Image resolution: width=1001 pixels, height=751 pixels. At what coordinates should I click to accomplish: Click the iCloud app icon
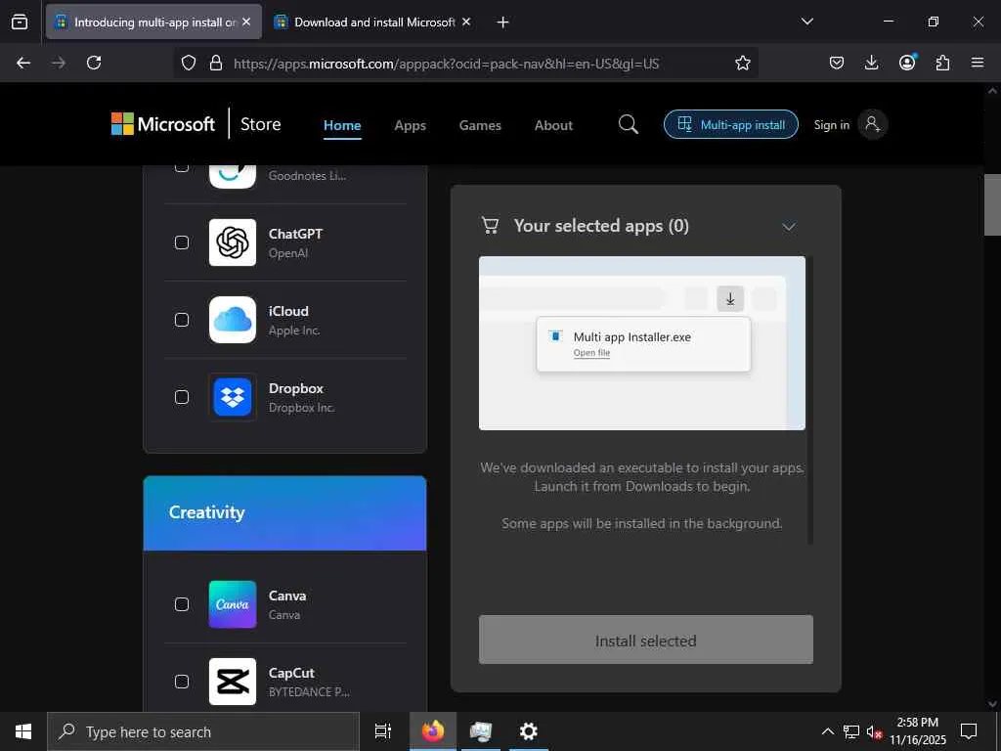pos(233,320)
